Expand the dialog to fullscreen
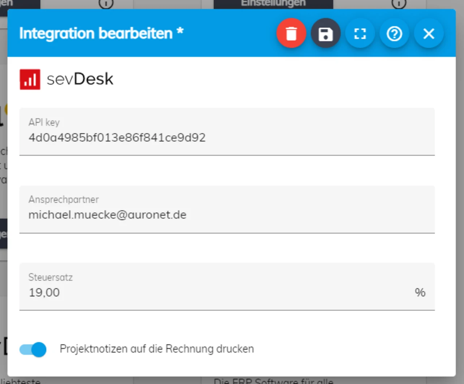The height and width of the screenshot is (384, 464). (x=360, y=34)
